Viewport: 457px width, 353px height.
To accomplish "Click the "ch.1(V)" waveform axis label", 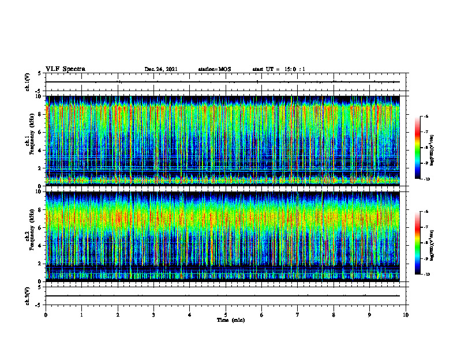I will coord(28,82).
